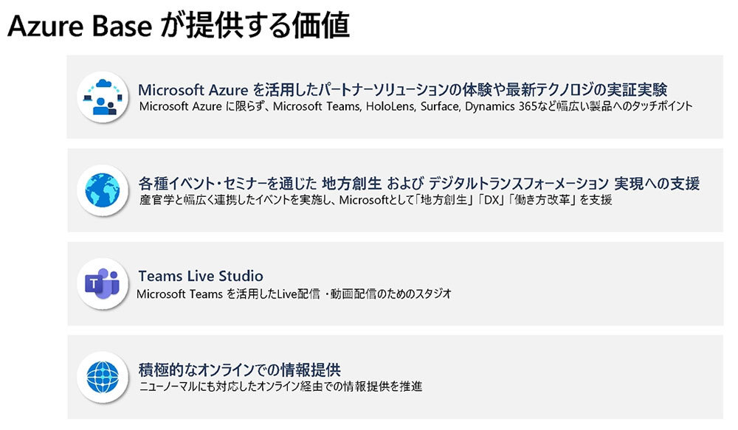Click the bold '地方創生' in second heading
The height and width of the screenshot is (430, 738).
[351, 183]
